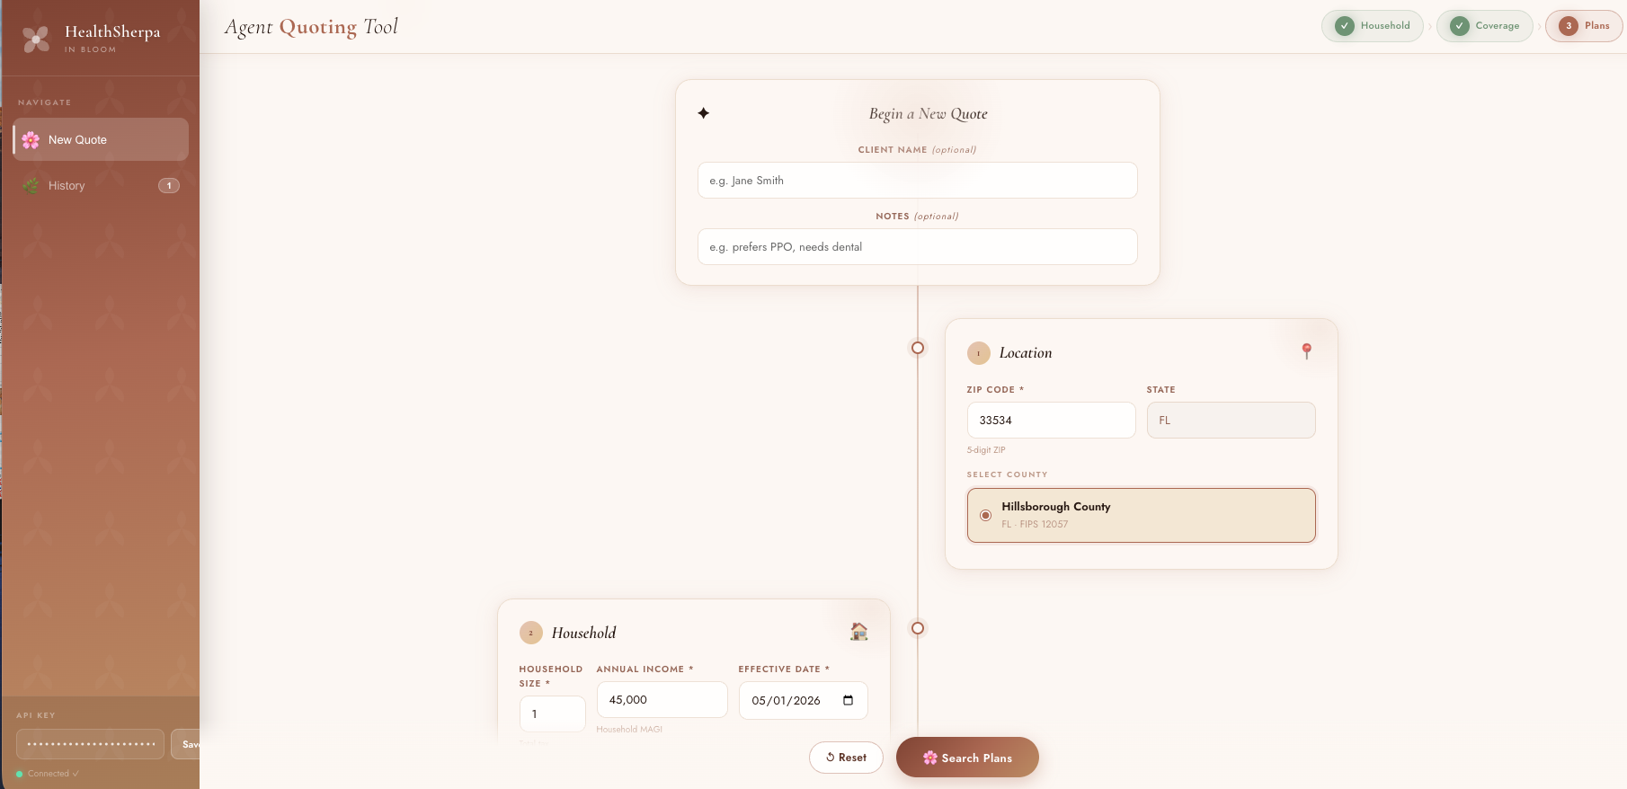Click the Plans step number badge

click(x=1569, y=26)
